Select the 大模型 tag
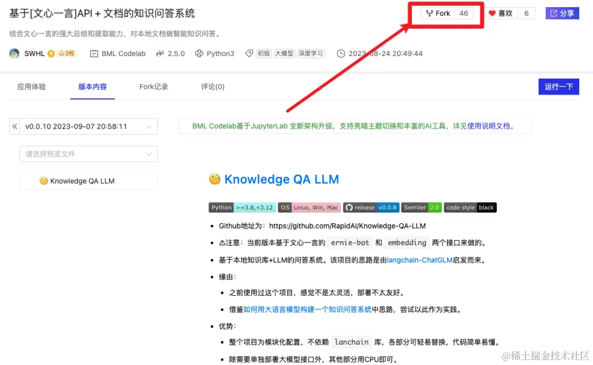Image resolution: width=593 pixels, height=365 pixels. tap(284, 53)
